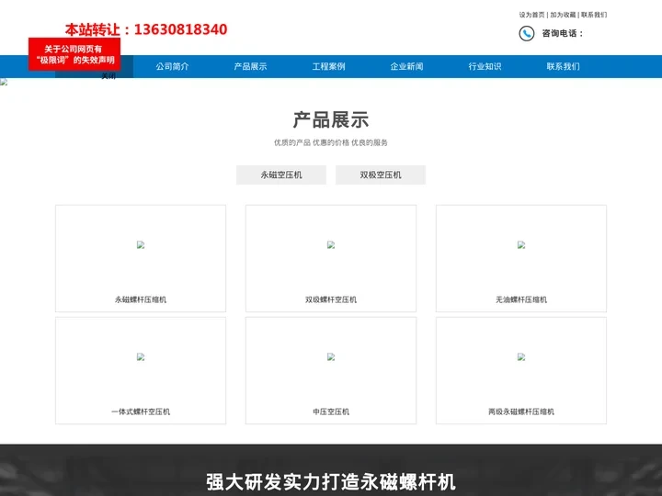Open the 永磁螺杆压缩机 product title link
662x496 pixels.
pos(141,299)
